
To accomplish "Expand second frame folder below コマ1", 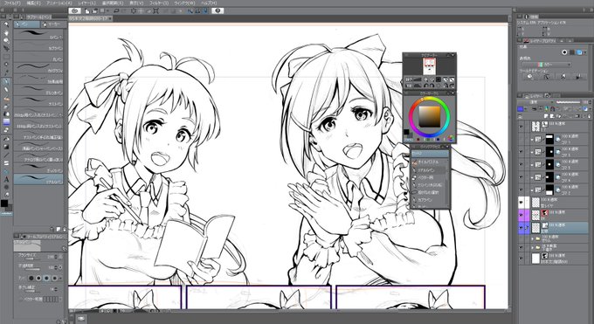I will [532, 152].
